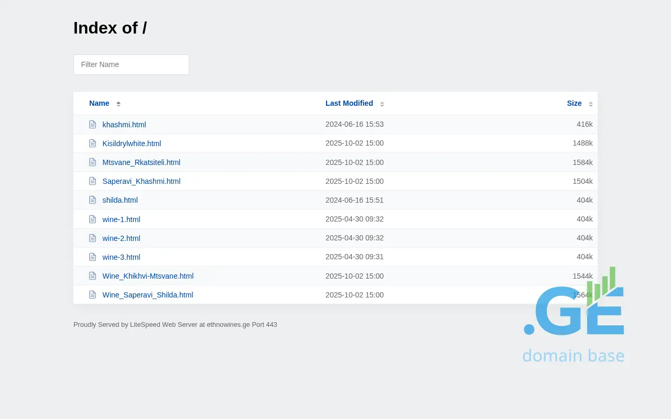Click file icon beside khashmi.html

93,125
